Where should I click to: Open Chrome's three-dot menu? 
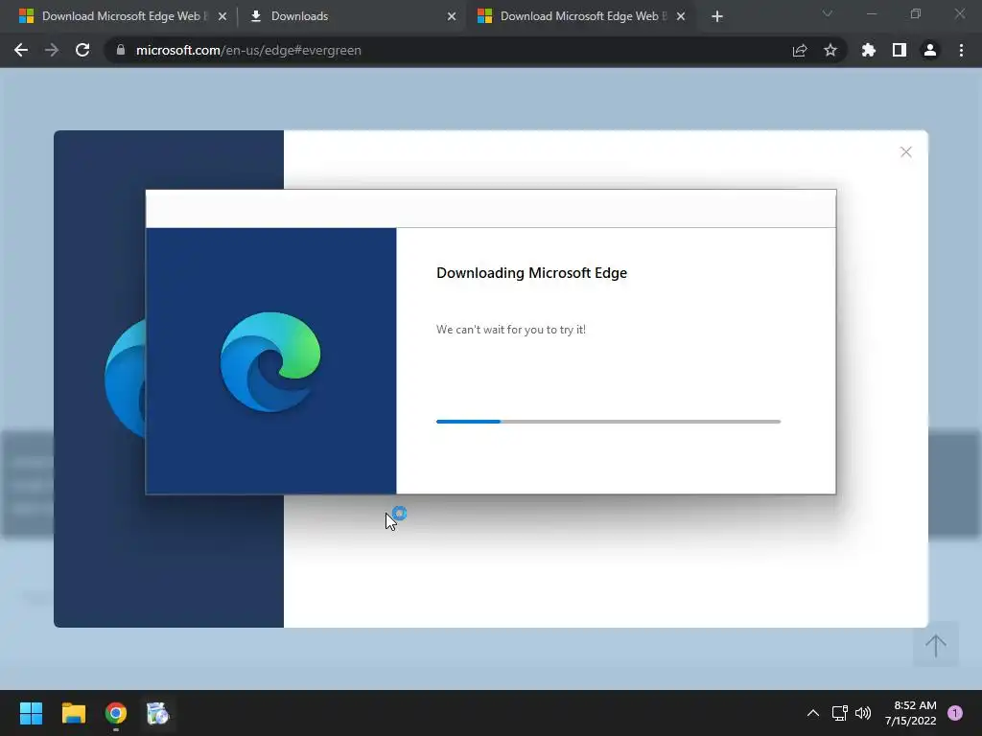[961, 50]
